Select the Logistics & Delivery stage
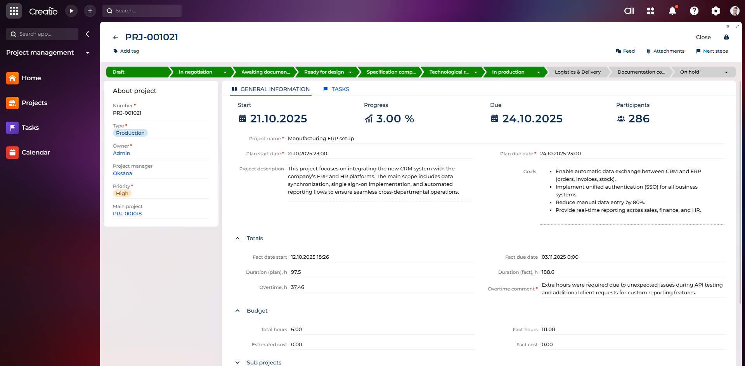Image resolution: width=745 pixels, height=366 pixels. click(577, 72)
